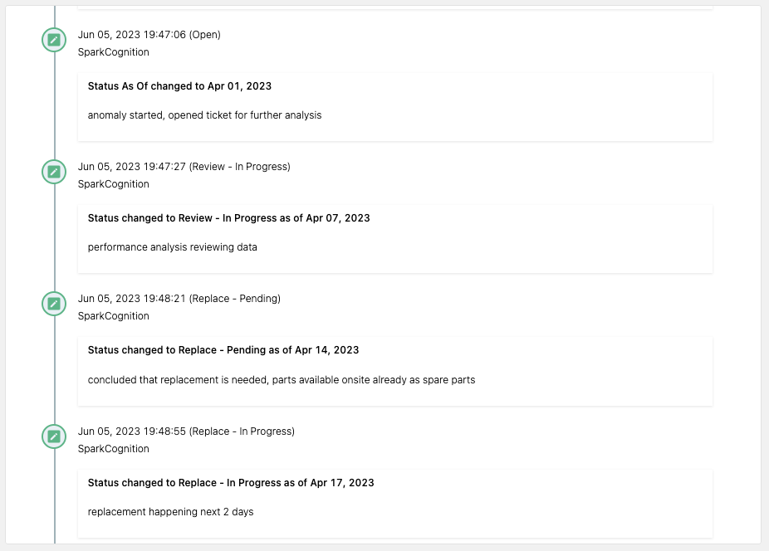Click the 'anomaly started, opened ticket' note

coord(204,115)
